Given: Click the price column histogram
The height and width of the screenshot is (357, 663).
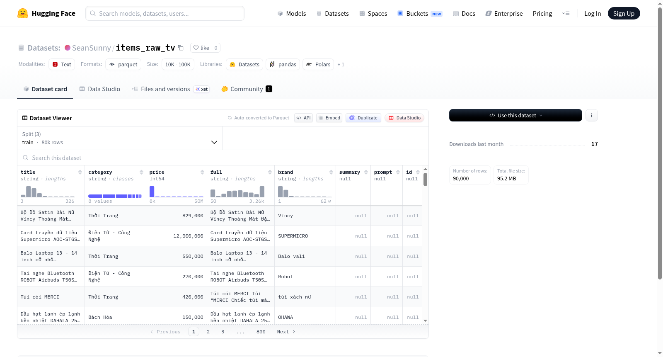Looking at the screenshot, I should tap(177, 191).
